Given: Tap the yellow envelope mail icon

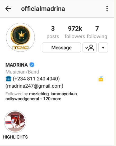Looking at the screenshot, I should [101, 79].
